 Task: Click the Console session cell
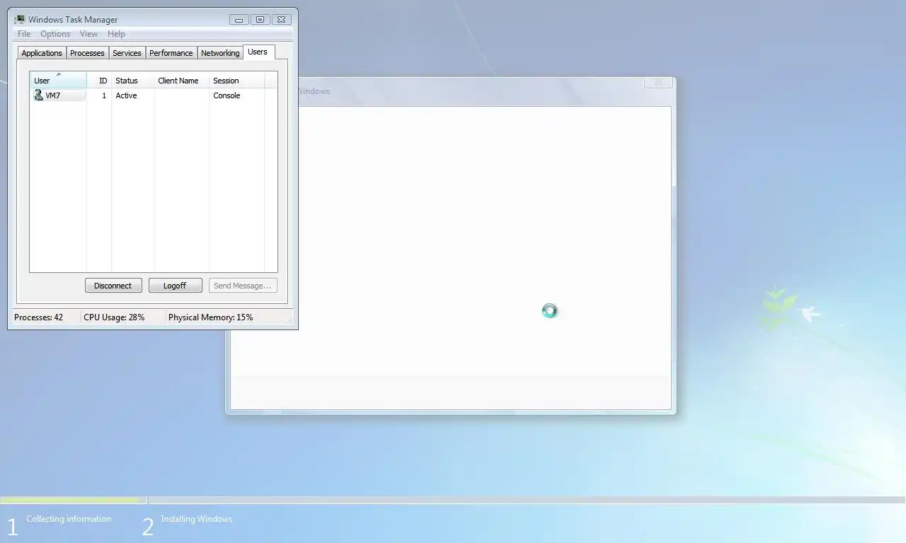point(226,95)
